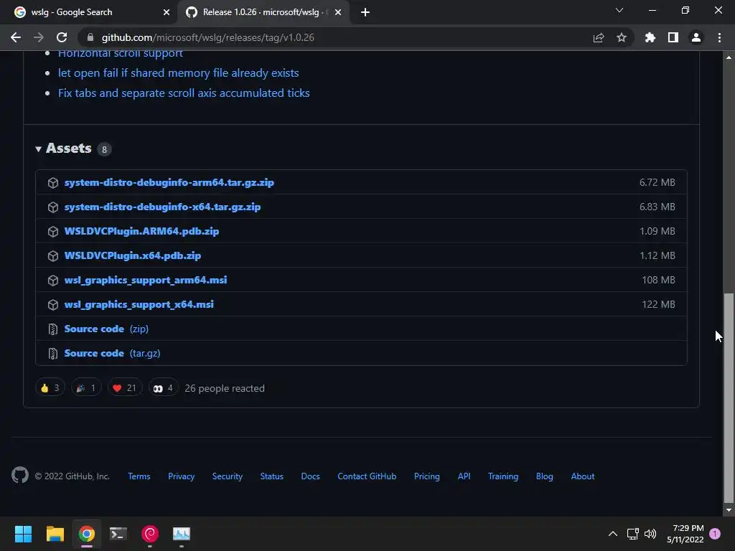Click the '26 people reacted' text
Image resolution: width=735 pixels, height=551 pixels.
[x=225, y=388]
